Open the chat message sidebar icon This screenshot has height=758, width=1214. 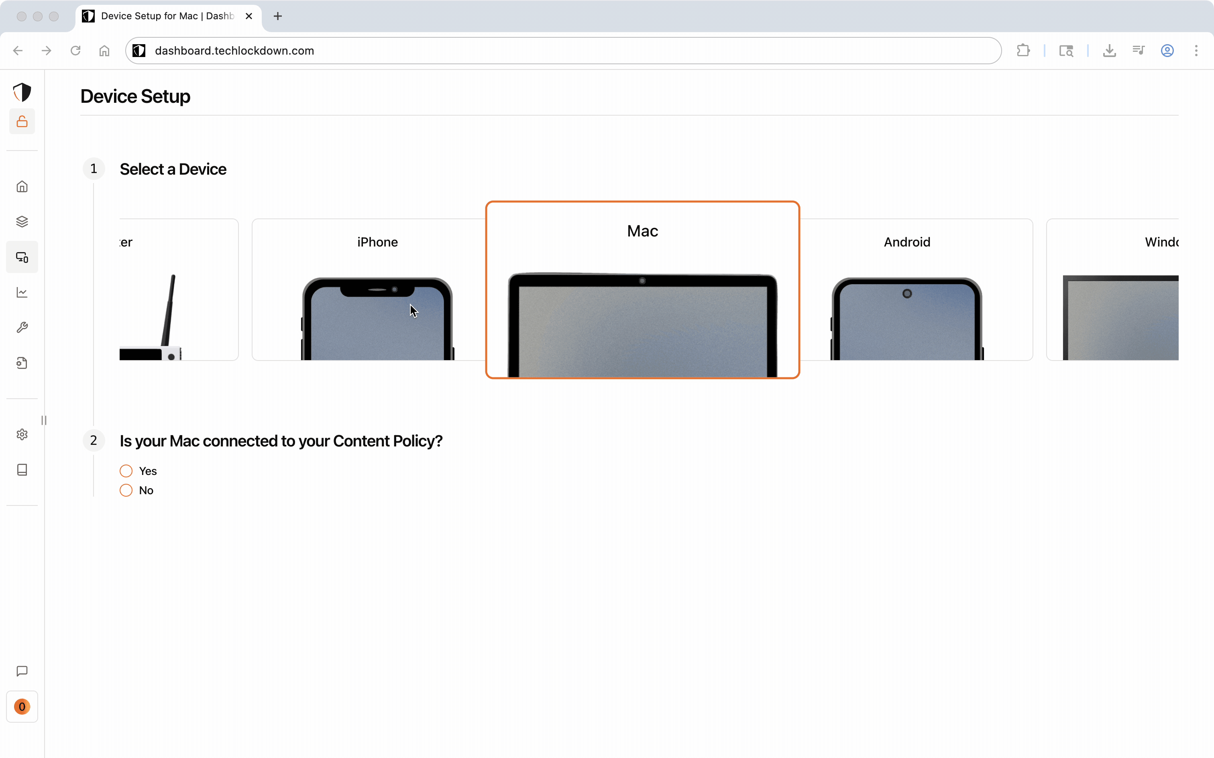[22, 671]
